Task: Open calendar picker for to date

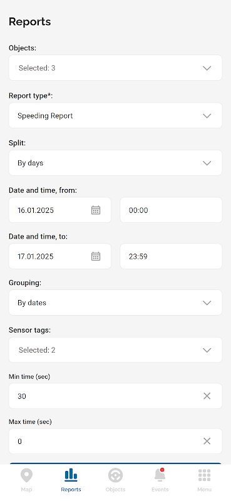Action: pos(96,256)
